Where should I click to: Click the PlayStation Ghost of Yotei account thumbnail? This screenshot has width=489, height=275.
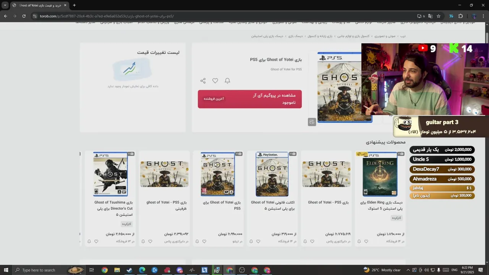pos(272,174)
